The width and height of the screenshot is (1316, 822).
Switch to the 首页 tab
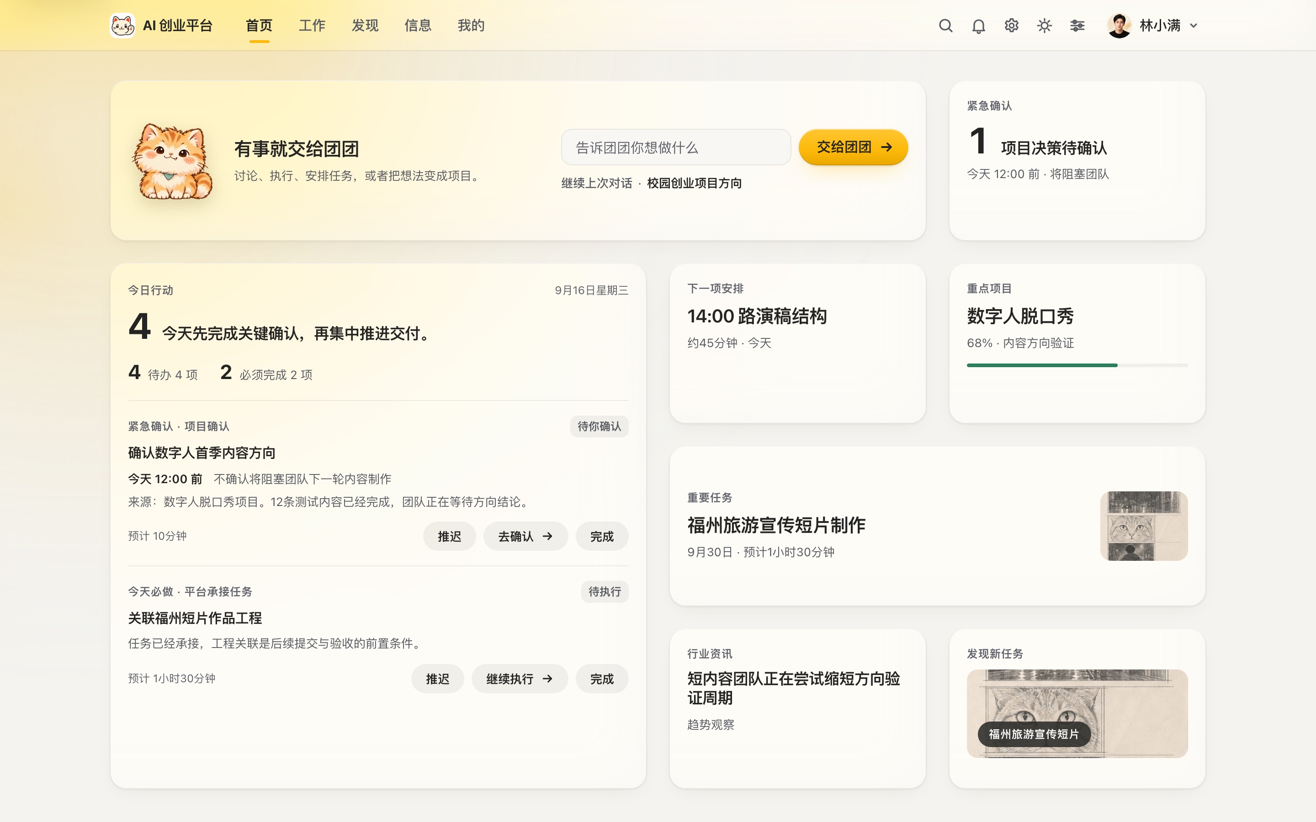click(x=259, y=26)
